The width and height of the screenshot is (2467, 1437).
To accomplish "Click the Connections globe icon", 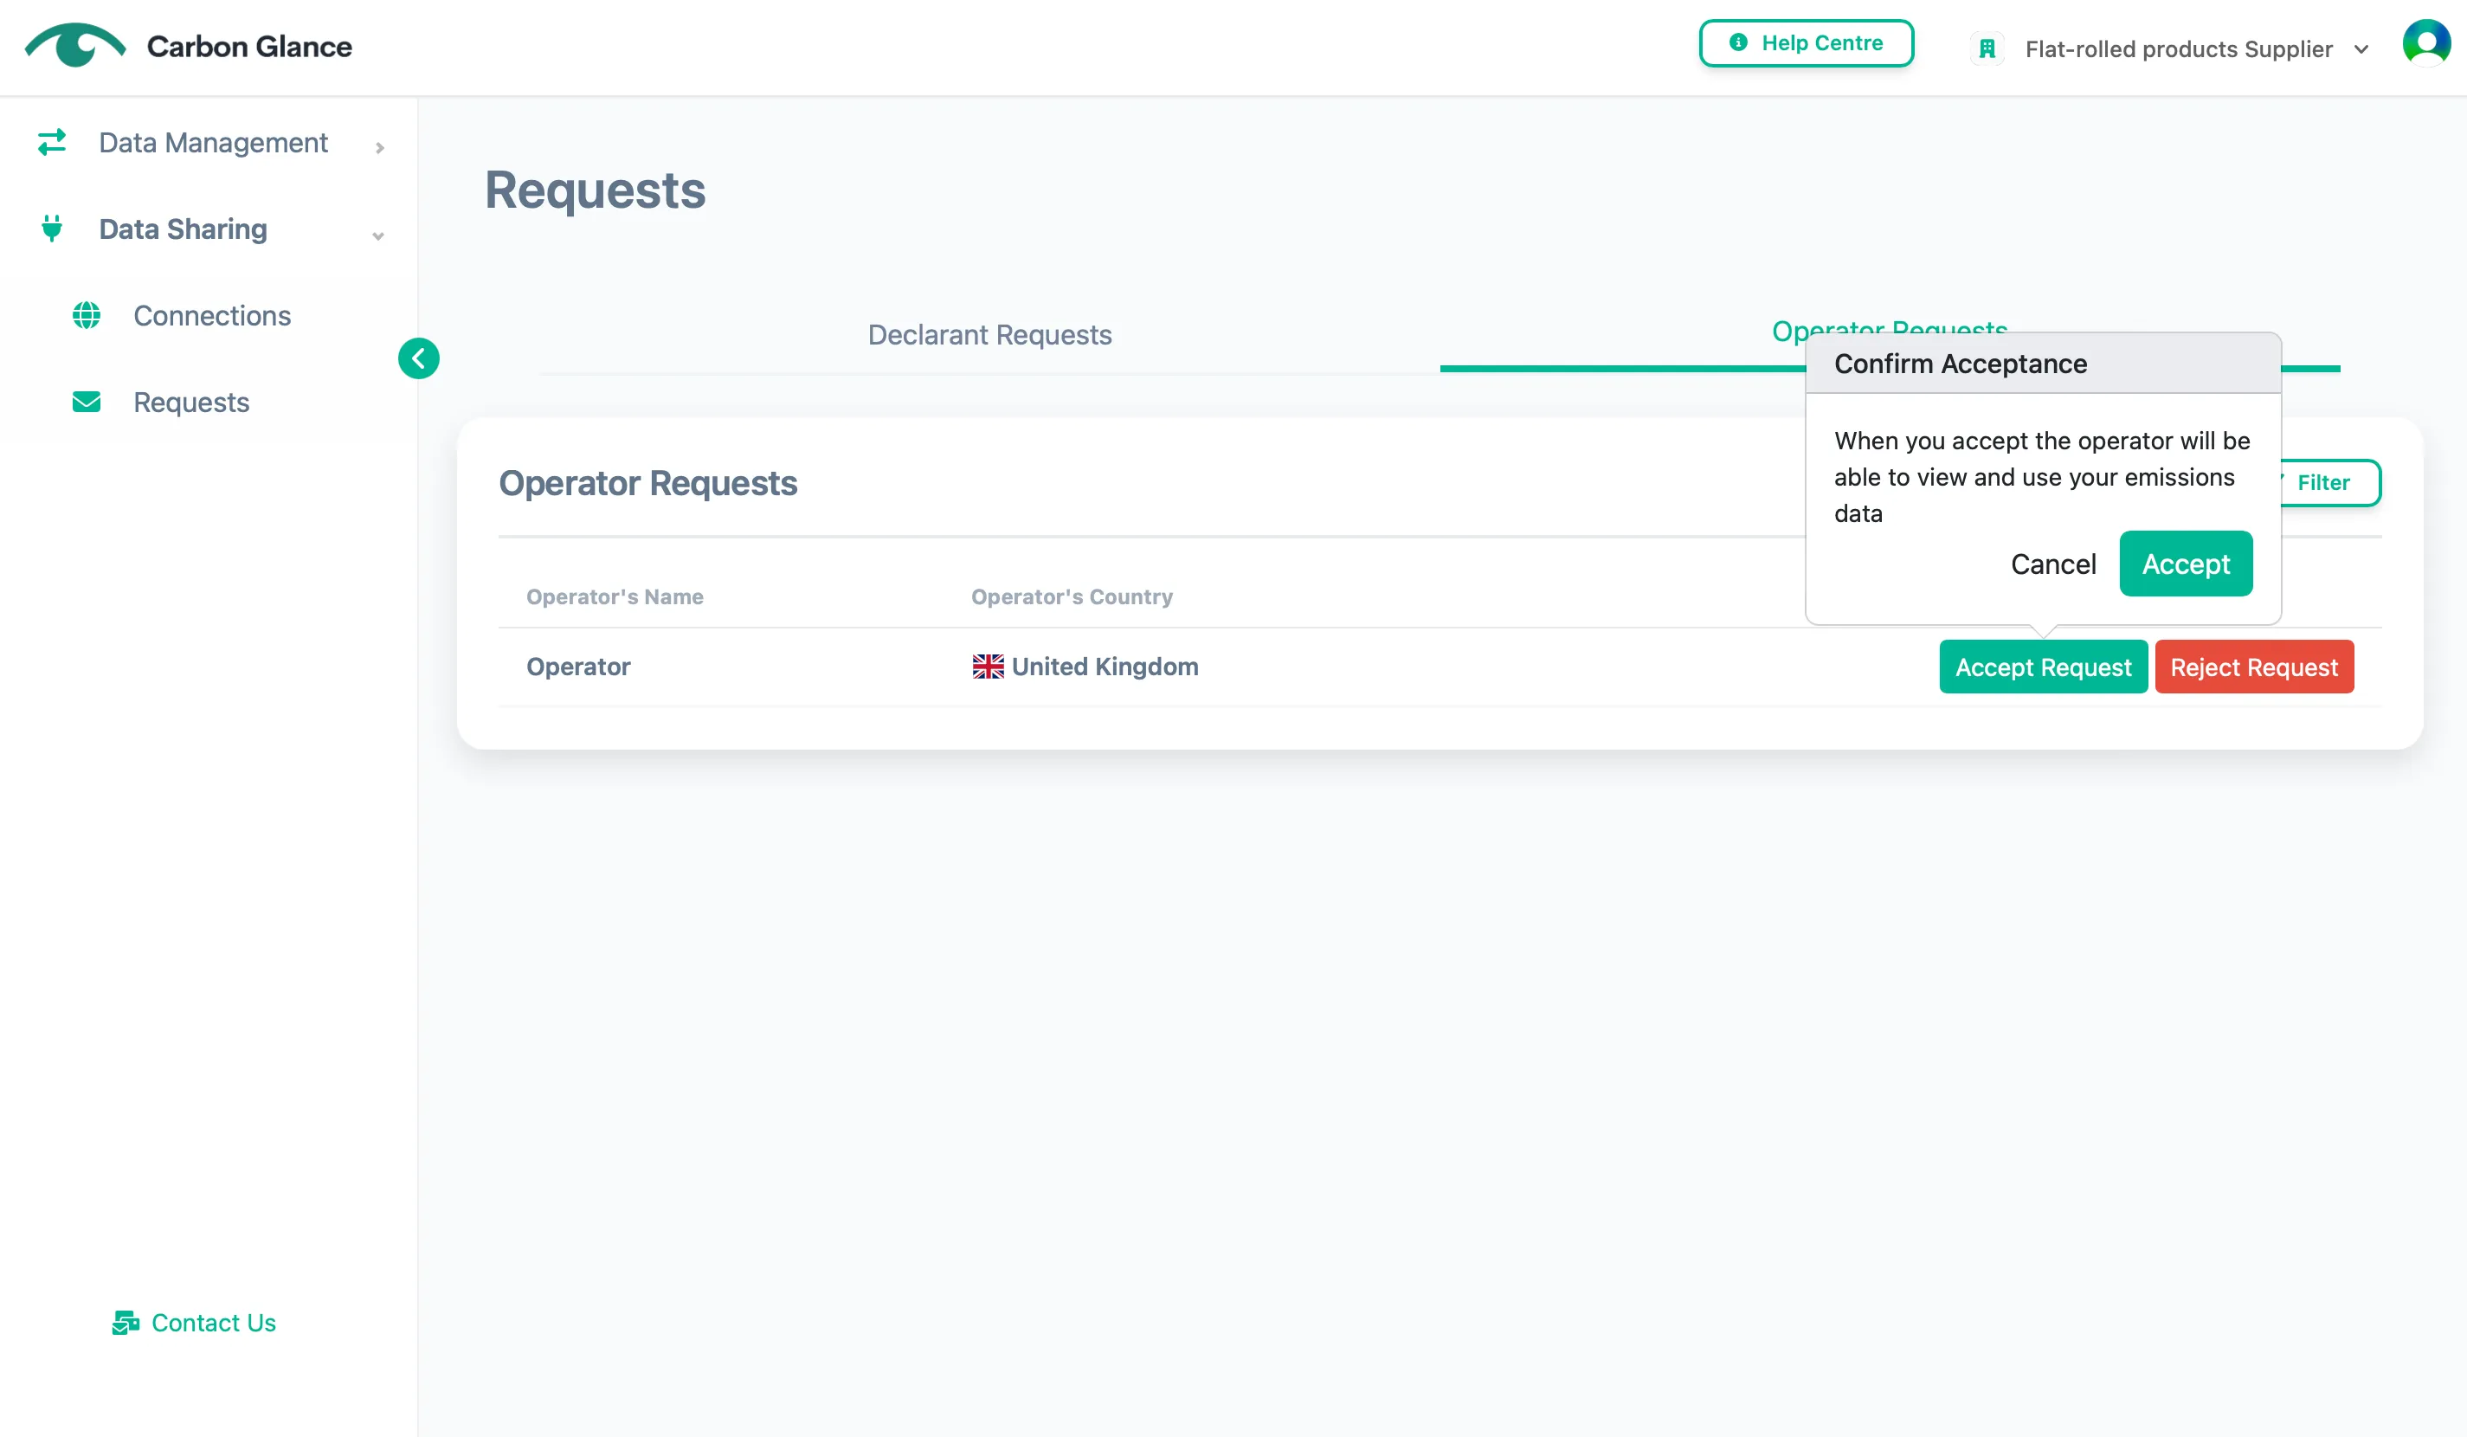I will (x=87, y=315).
